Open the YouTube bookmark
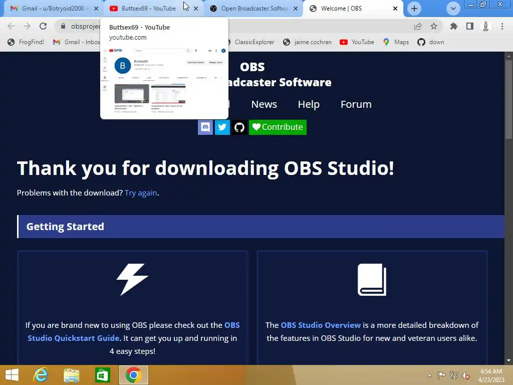 (x=357, y=42)
